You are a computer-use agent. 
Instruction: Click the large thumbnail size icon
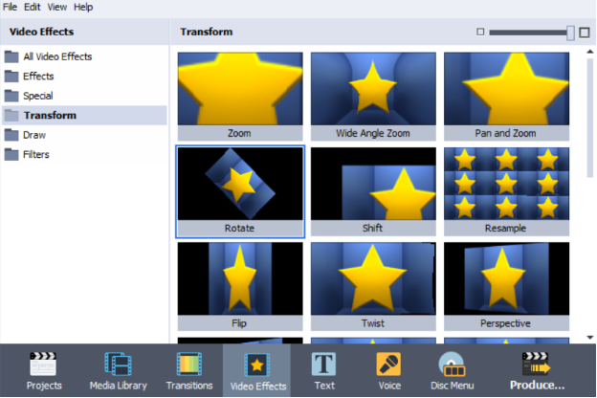coord(584,33)
